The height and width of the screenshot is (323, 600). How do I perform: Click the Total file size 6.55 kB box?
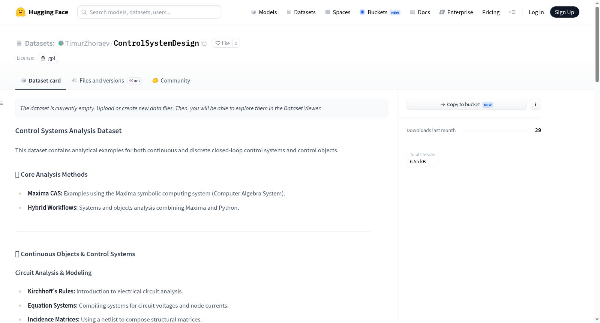pyautogui.click(x=422, y=158)
